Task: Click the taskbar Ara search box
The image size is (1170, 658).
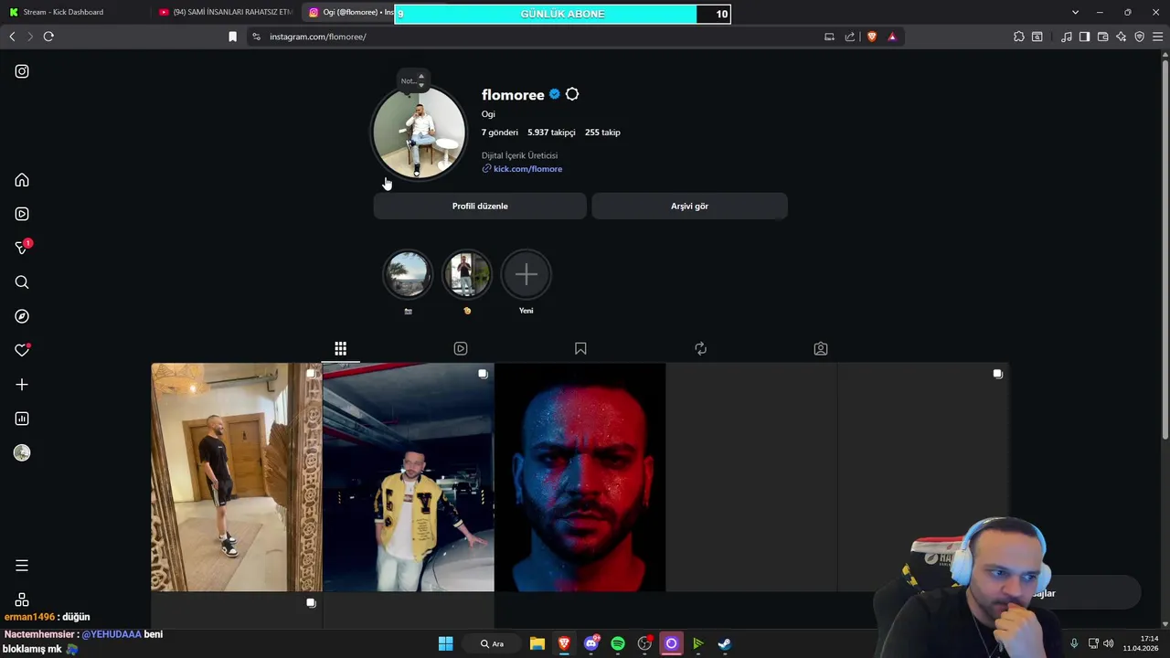Action: pos(493,643)
